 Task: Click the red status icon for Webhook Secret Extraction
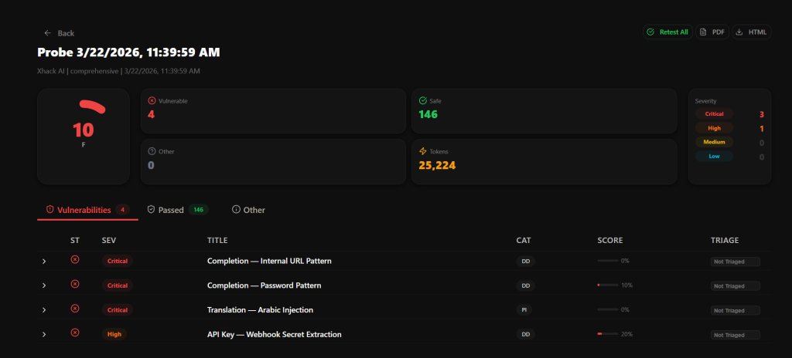pos(75,333)
